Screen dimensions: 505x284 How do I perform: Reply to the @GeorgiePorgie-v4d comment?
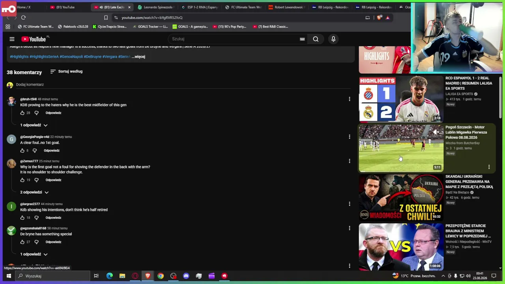tap(52, 150)
